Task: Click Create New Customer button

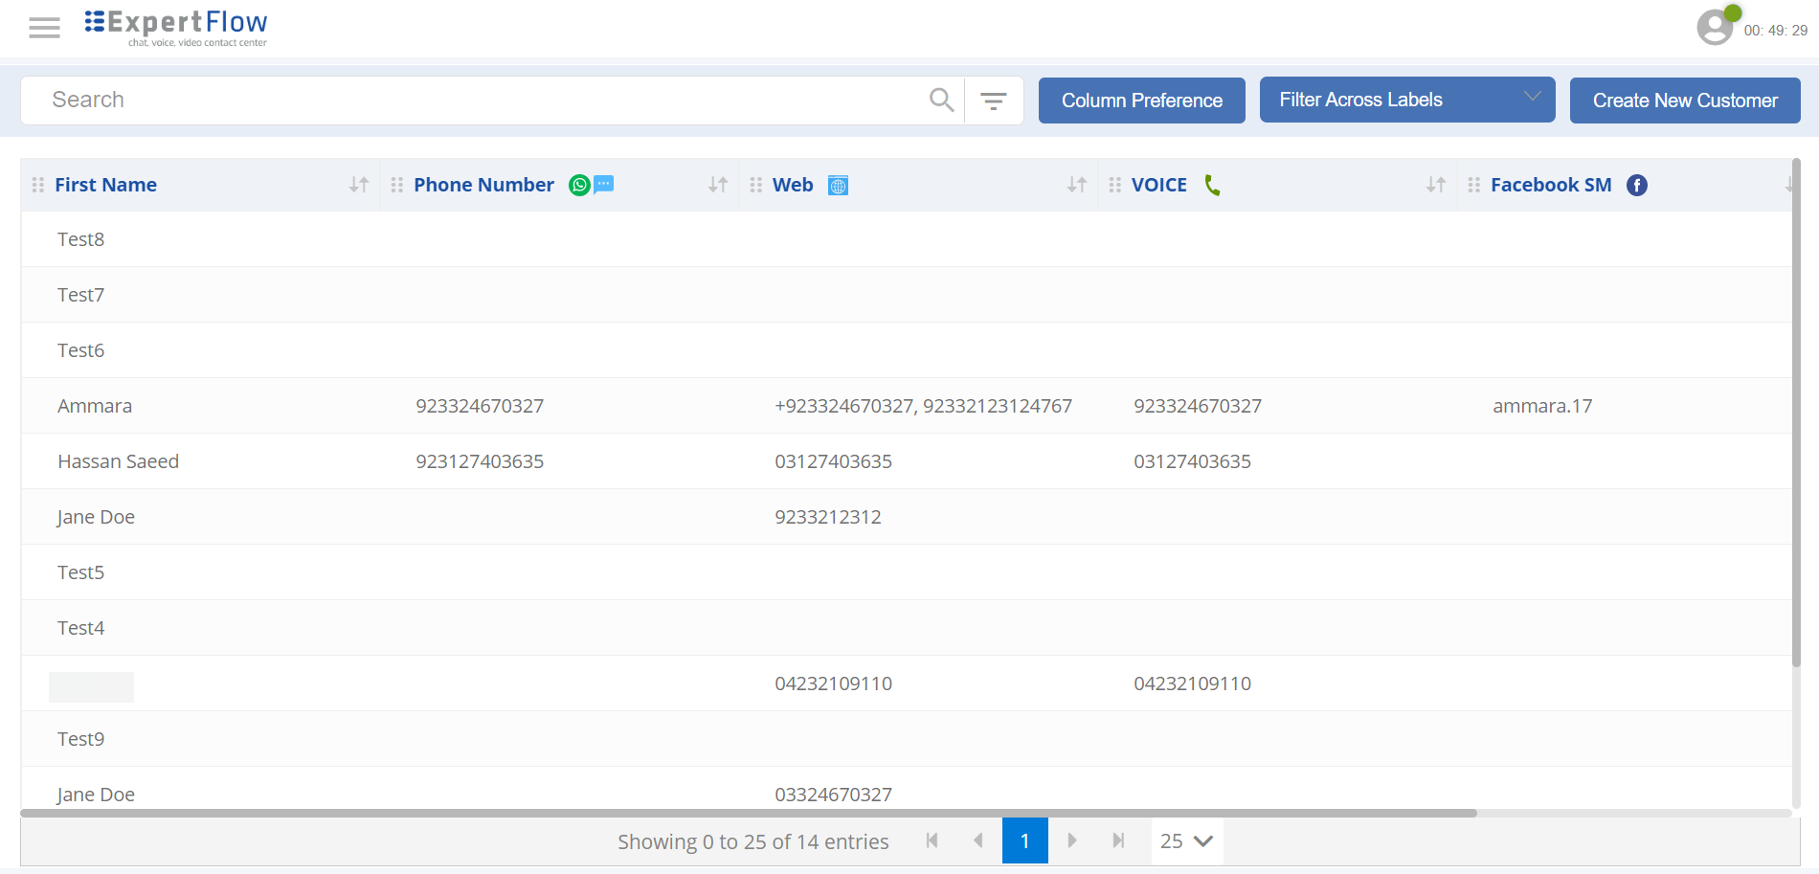Action: pyautogui.click(x=1684, y=101)
